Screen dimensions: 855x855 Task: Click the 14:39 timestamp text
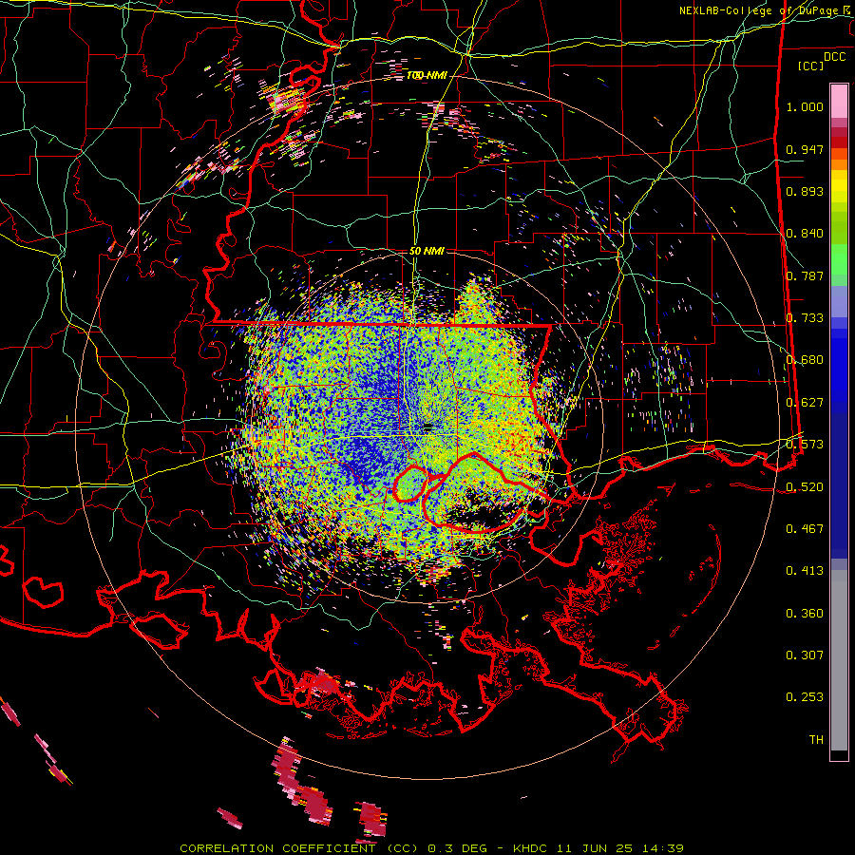tap(661, 848)
